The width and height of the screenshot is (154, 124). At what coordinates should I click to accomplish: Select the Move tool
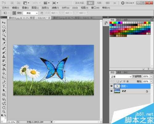point(4,22)
